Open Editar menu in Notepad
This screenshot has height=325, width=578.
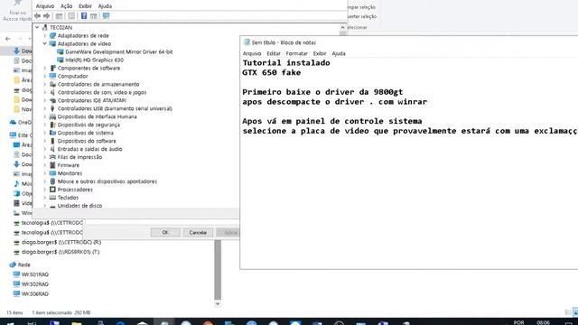pos(274,54)
